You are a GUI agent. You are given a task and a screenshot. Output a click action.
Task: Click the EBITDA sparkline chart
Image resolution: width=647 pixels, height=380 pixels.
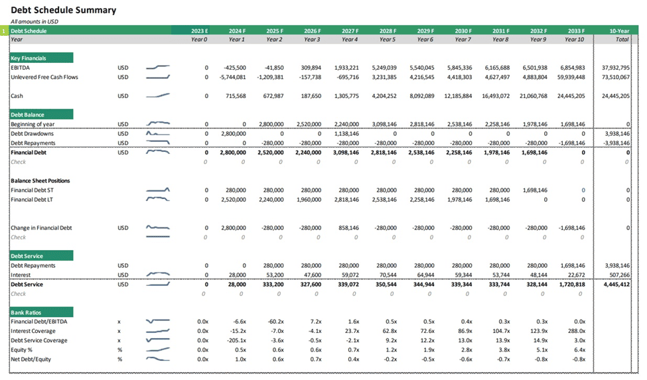tap(158, 67)
